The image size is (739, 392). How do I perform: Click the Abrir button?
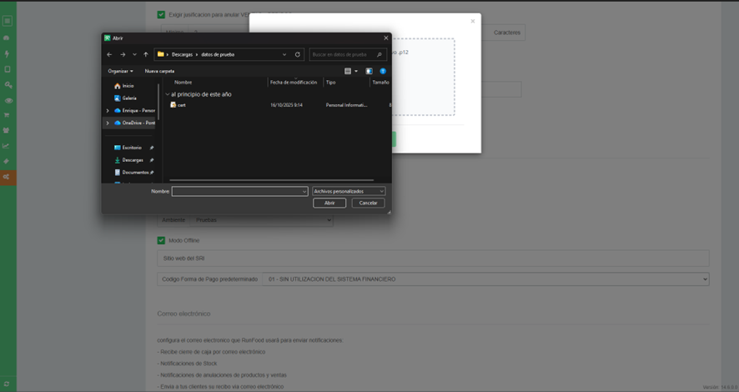[x=329, y=203]
